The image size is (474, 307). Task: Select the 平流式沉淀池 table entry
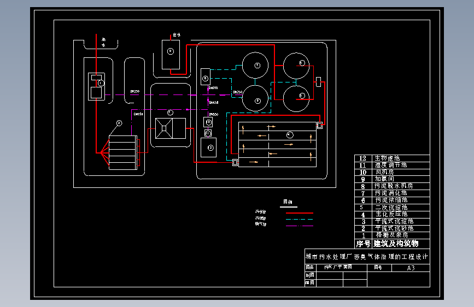click(x=394, y=221)
